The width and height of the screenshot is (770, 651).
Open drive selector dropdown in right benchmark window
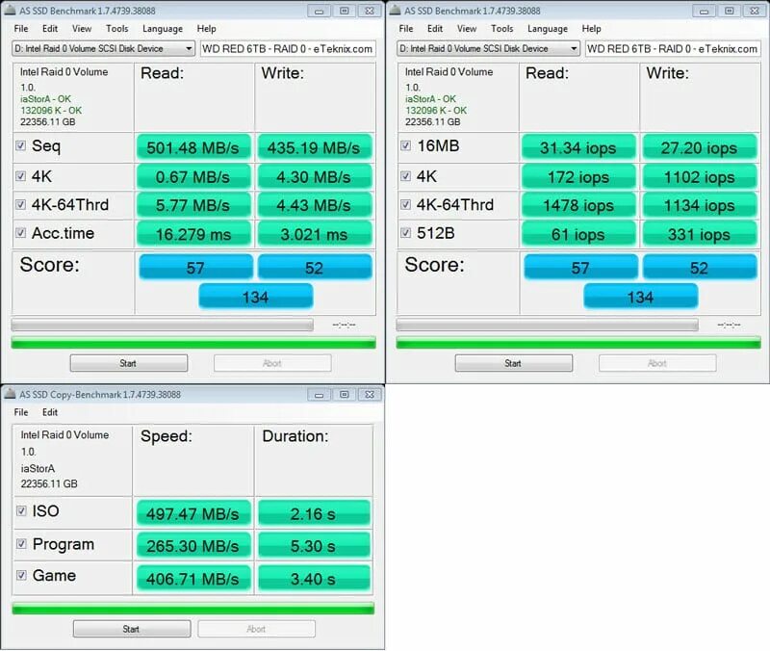[x=488, y=49]
